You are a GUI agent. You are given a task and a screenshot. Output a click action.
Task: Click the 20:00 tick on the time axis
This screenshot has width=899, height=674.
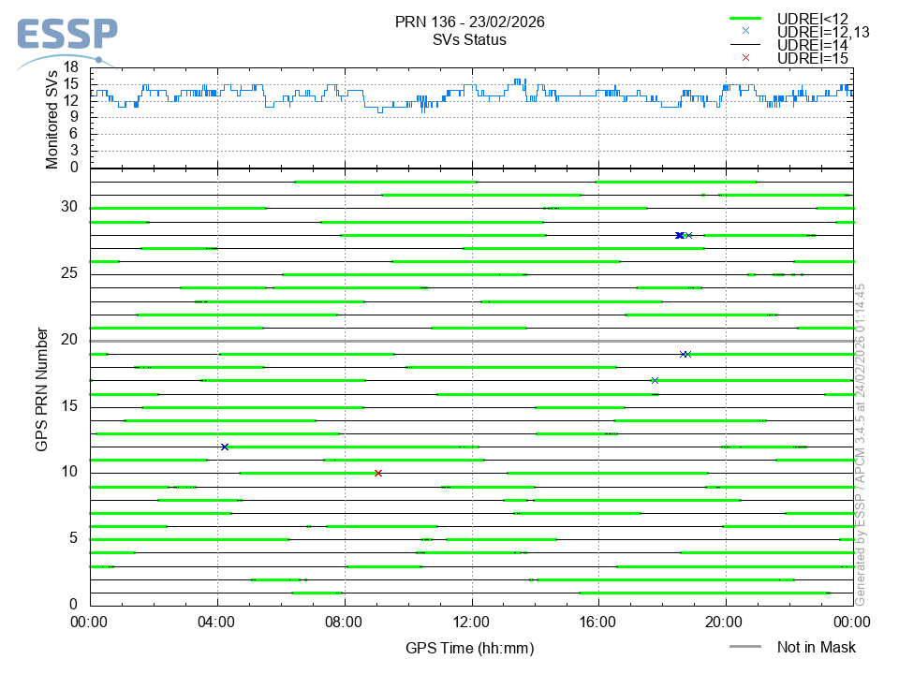(x=725, y=619)
